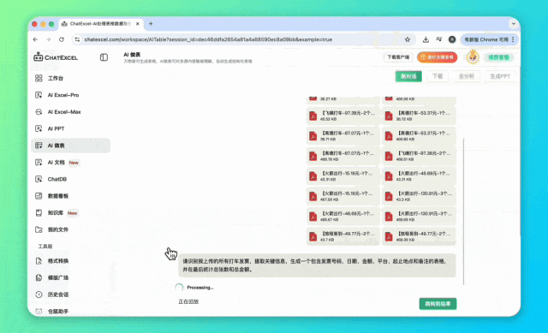Open the 火箭出行-15.19元 PDF sized 43.31 KB
This screenshot has height=333, width=548.
342,176
